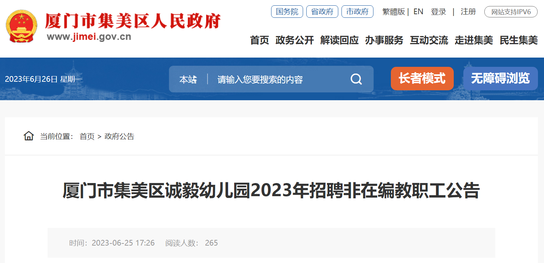Open the 政务公开 menu
Image resolution: width=544 pixels, height=263 pixels.
tap(295, 40)
